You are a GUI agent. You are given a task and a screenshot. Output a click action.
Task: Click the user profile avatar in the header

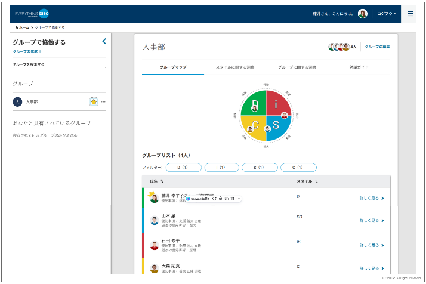363,14
